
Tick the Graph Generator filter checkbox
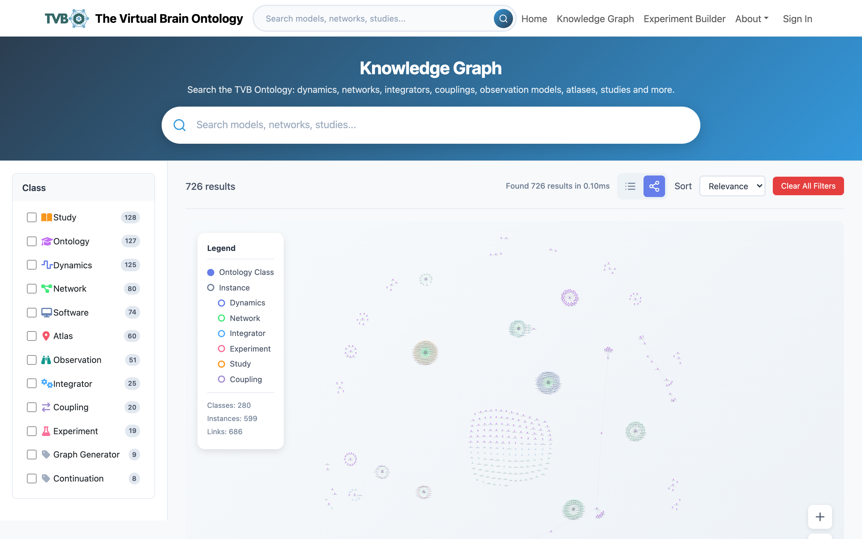point(32,455)
